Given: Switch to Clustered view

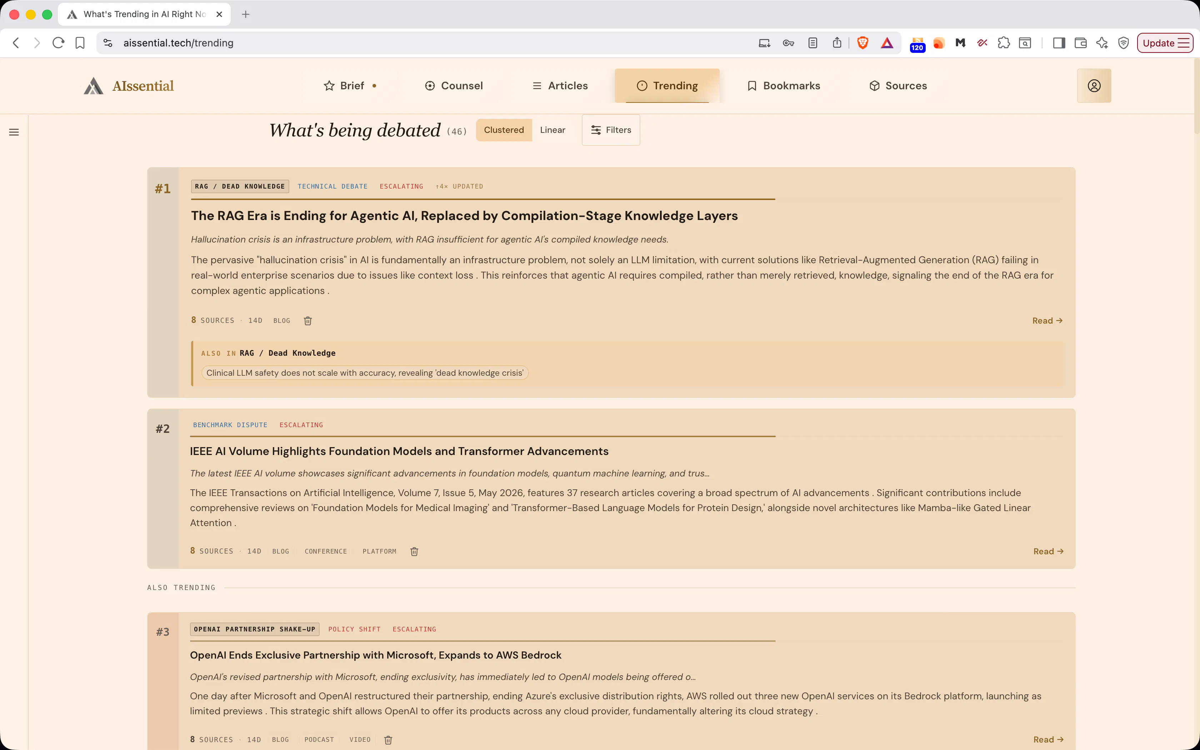Looking at the screenshot, I should click(x=504, y=130).
